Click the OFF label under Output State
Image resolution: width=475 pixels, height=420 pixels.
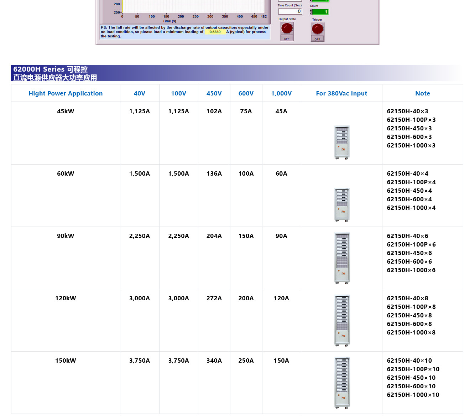(x=287, y=38)
